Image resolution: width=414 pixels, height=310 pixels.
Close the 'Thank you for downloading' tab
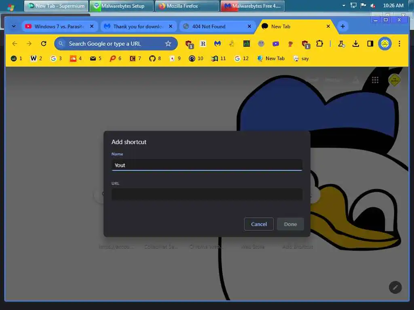click(x=171, y=26)
